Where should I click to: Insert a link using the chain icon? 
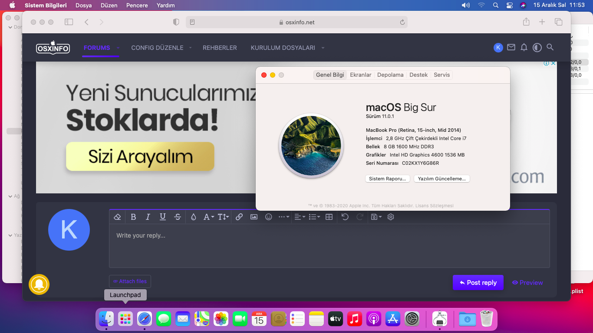[x=239, y=217]
